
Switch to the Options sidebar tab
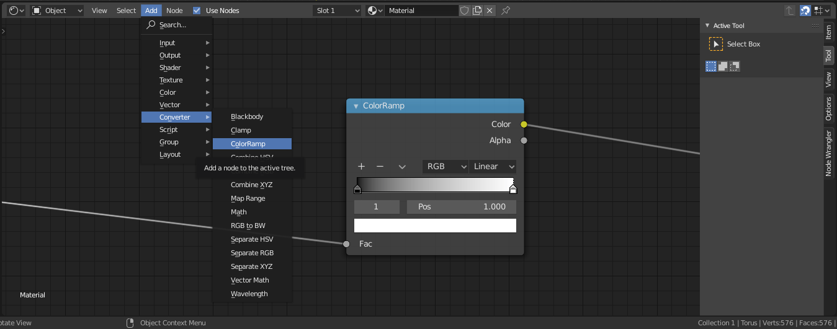[x=829, y=108]
